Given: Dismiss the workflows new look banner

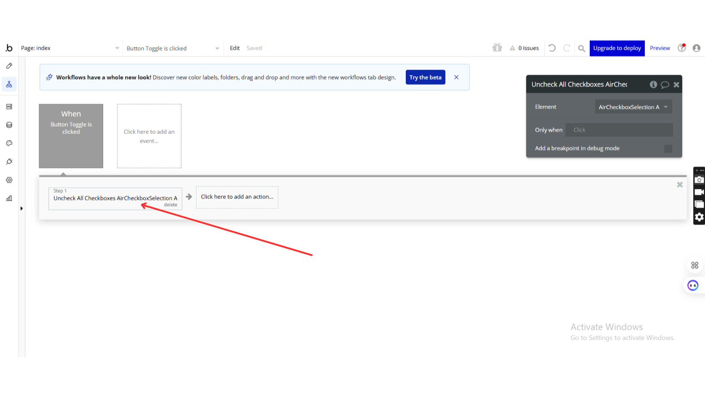Looking at the screenshot, I should point(457,77).
